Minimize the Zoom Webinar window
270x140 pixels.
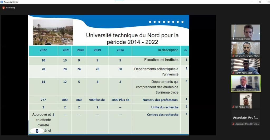coord(252,2)
